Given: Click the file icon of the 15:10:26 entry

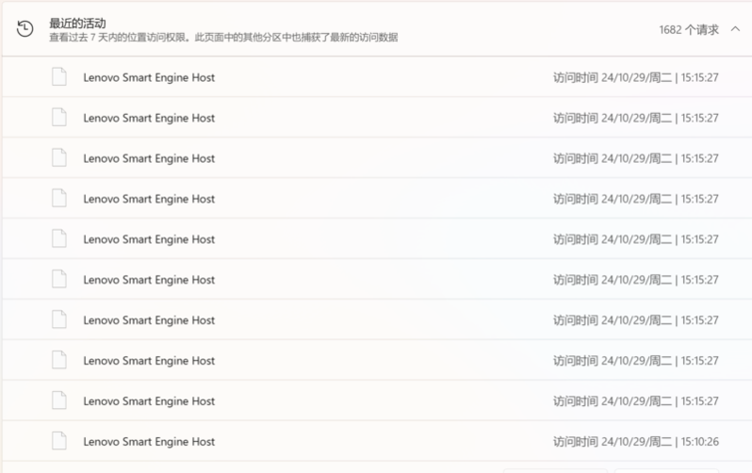Looking at the screenshot, I should coord(59,441).
